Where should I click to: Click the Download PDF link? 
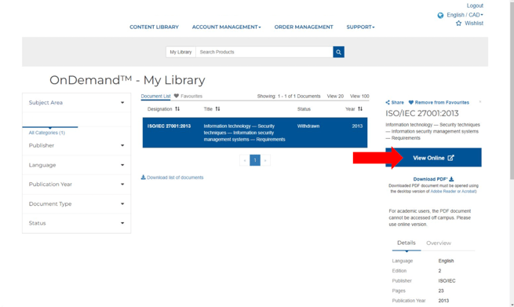point(433,179)
